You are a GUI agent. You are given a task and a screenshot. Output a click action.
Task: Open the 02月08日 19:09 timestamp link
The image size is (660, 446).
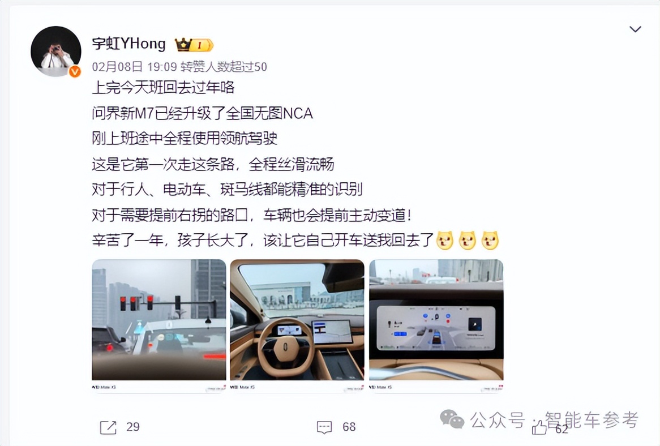pyautogui.click(x=134, y=67)
